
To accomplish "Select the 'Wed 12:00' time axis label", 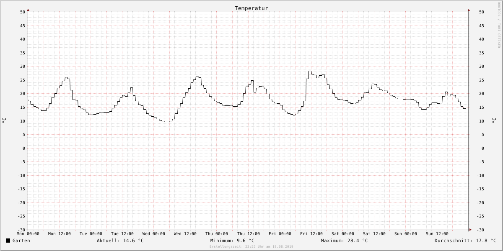I will (x=185, y=234).
